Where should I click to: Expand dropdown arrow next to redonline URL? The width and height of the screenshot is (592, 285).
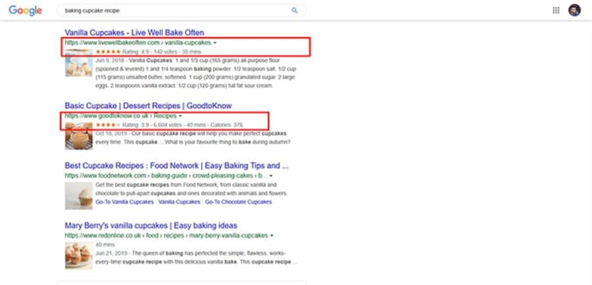click(x=272, y=236)
